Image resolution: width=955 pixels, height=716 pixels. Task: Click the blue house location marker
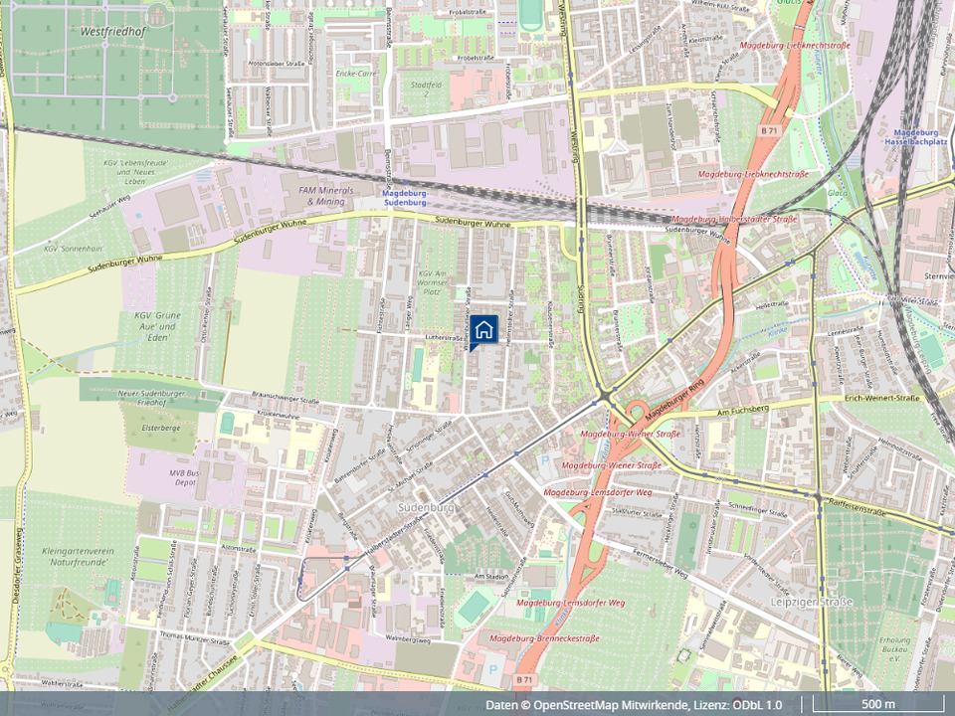point(484,330)
